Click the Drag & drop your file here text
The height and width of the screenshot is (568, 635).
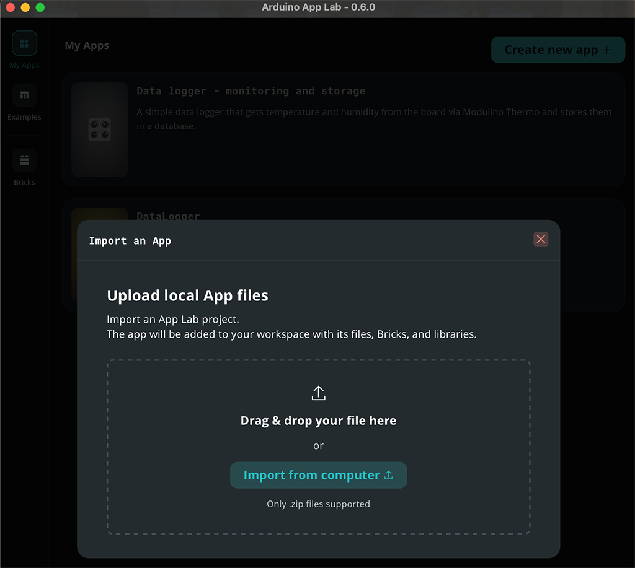click(318, 421)
